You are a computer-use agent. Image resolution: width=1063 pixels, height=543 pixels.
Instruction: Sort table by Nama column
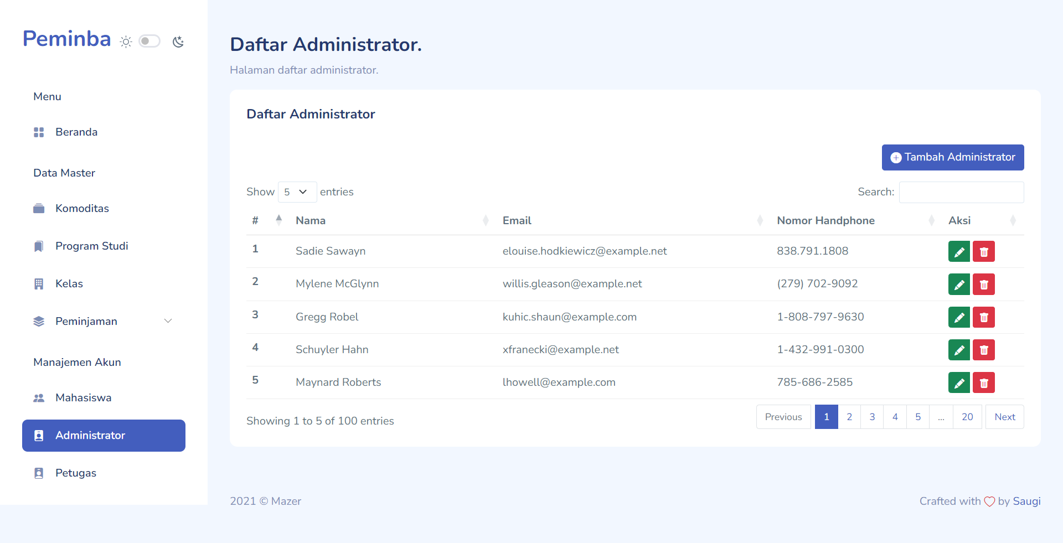[394, 220]
